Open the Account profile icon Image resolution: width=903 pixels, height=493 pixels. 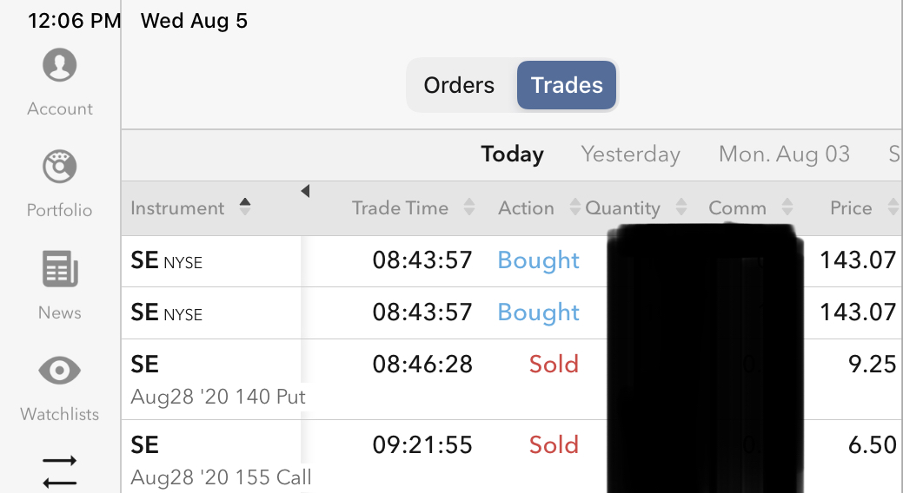[59, 66]
